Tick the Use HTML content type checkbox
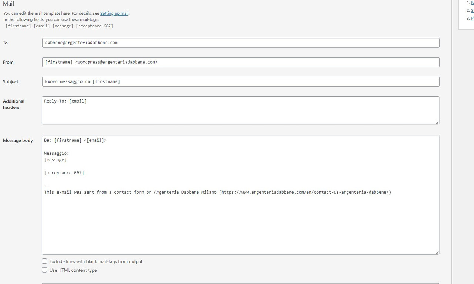Viewport: 474px width, 284px height. (44, 270)
